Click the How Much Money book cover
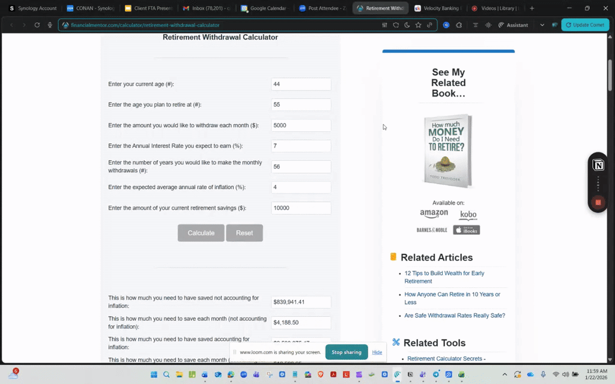Screen dimensions: 615x384 448,151
